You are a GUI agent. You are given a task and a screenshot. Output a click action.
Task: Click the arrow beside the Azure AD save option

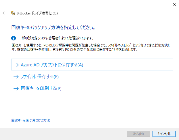16,65
